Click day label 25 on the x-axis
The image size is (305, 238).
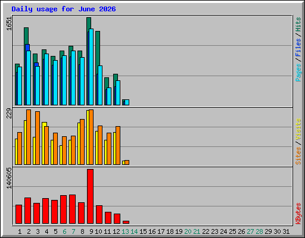pyautogui.click(x=232, y=231)
